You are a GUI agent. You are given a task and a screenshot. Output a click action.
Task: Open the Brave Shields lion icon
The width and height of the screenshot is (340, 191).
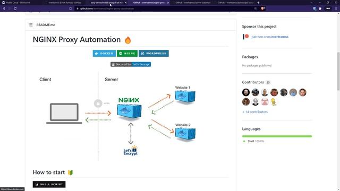[263, 8]
